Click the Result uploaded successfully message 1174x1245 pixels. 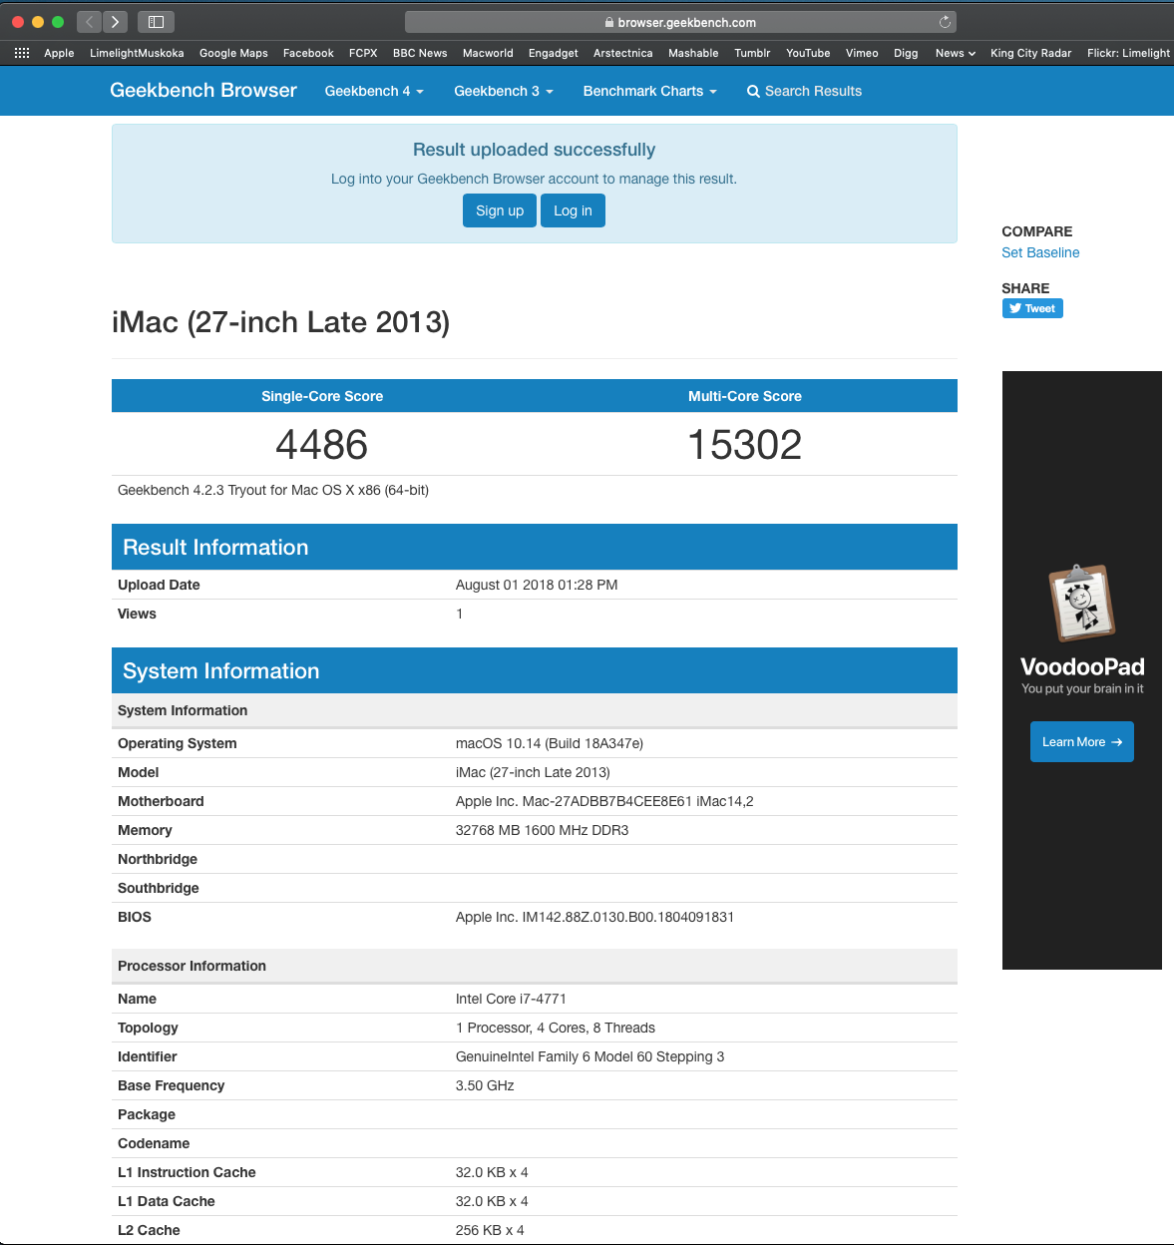534,150
